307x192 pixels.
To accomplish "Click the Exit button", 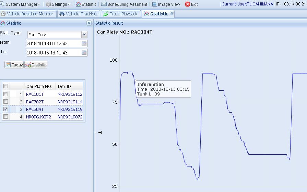I will [x=191, y=4].
